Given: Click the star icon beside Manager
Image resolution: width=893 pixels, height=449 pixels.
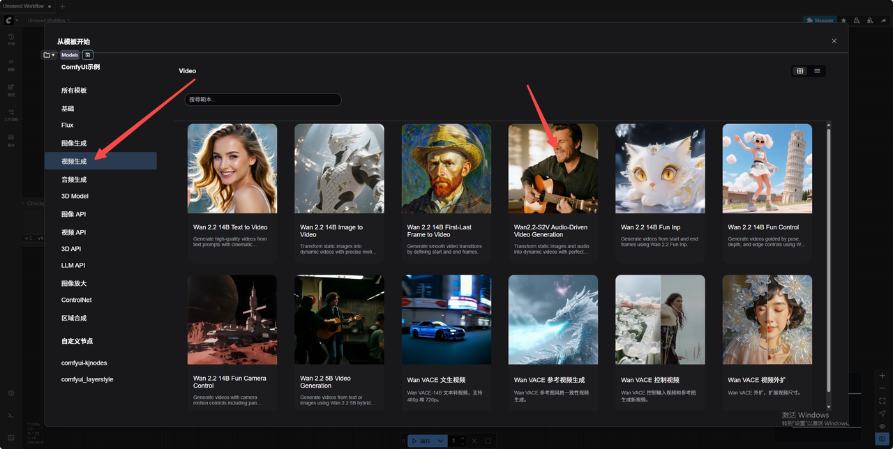Looking at the screenshot, I should coord(844,21).
